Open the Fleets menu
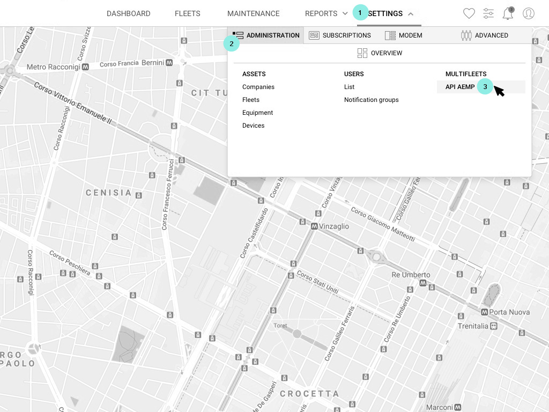The height and width of the screenshot is (412, 549). pyautogui.click(x=187, y=13)
